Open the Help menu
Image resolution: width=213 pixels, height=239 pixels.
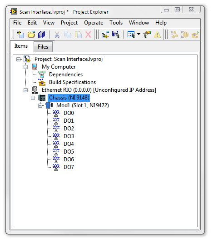pyautogui.click(x=161, y=23)
